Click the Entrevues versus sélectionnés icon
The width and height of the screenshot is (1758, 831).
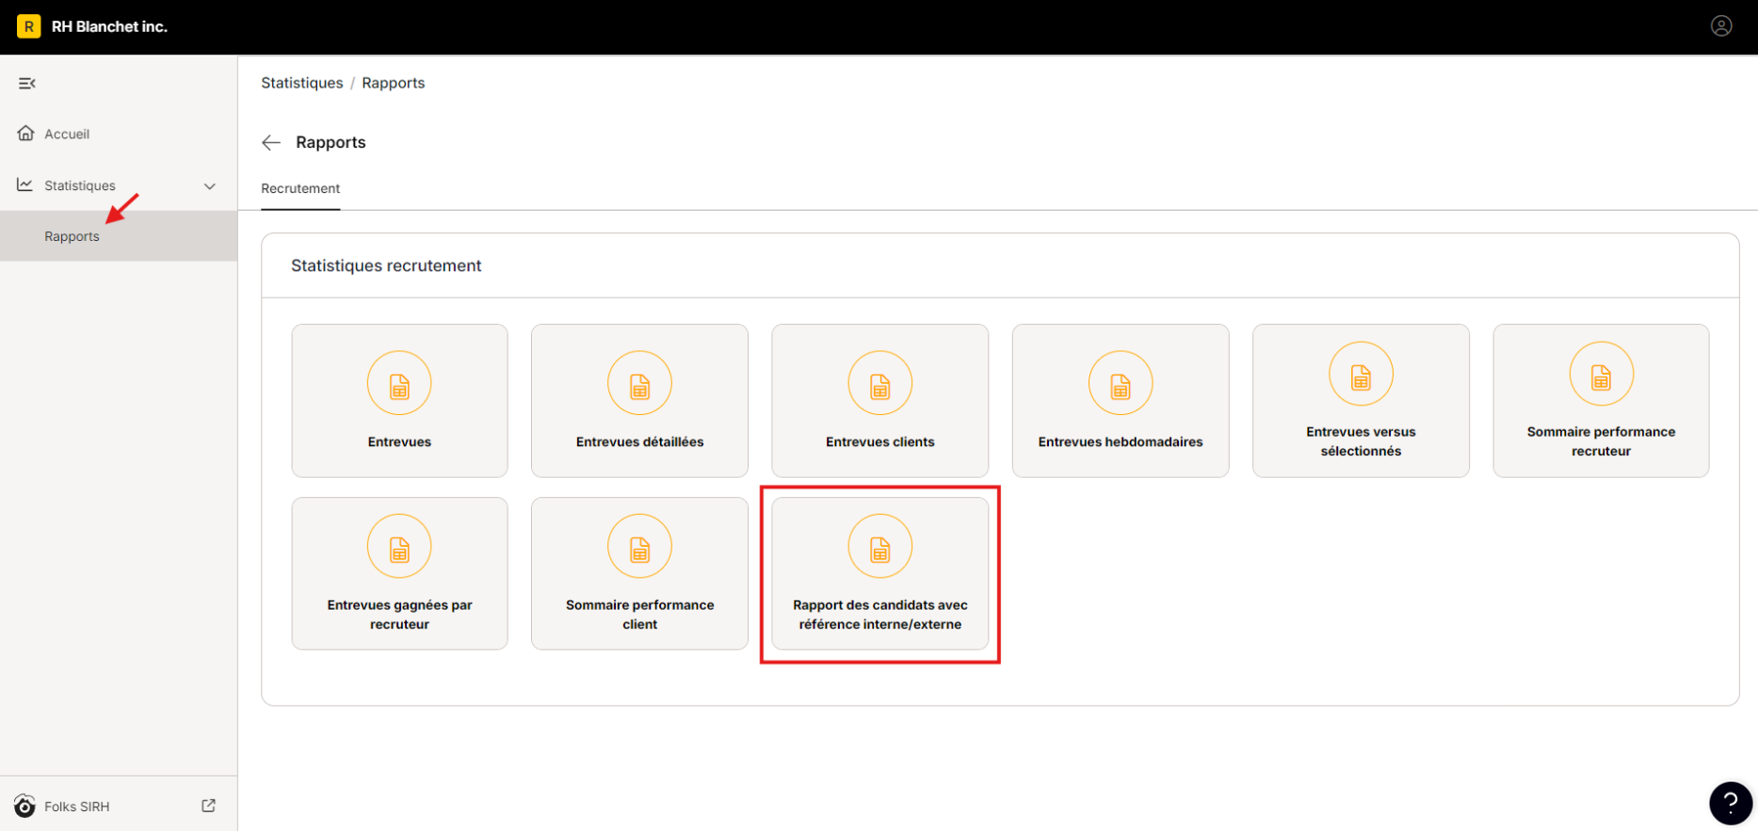1361,374
